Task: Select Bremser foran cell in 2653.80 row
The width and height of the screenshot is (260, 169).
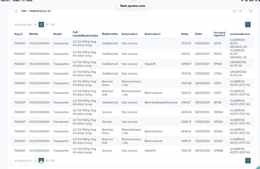Action: pyautogui.click(x=107, y=83)
